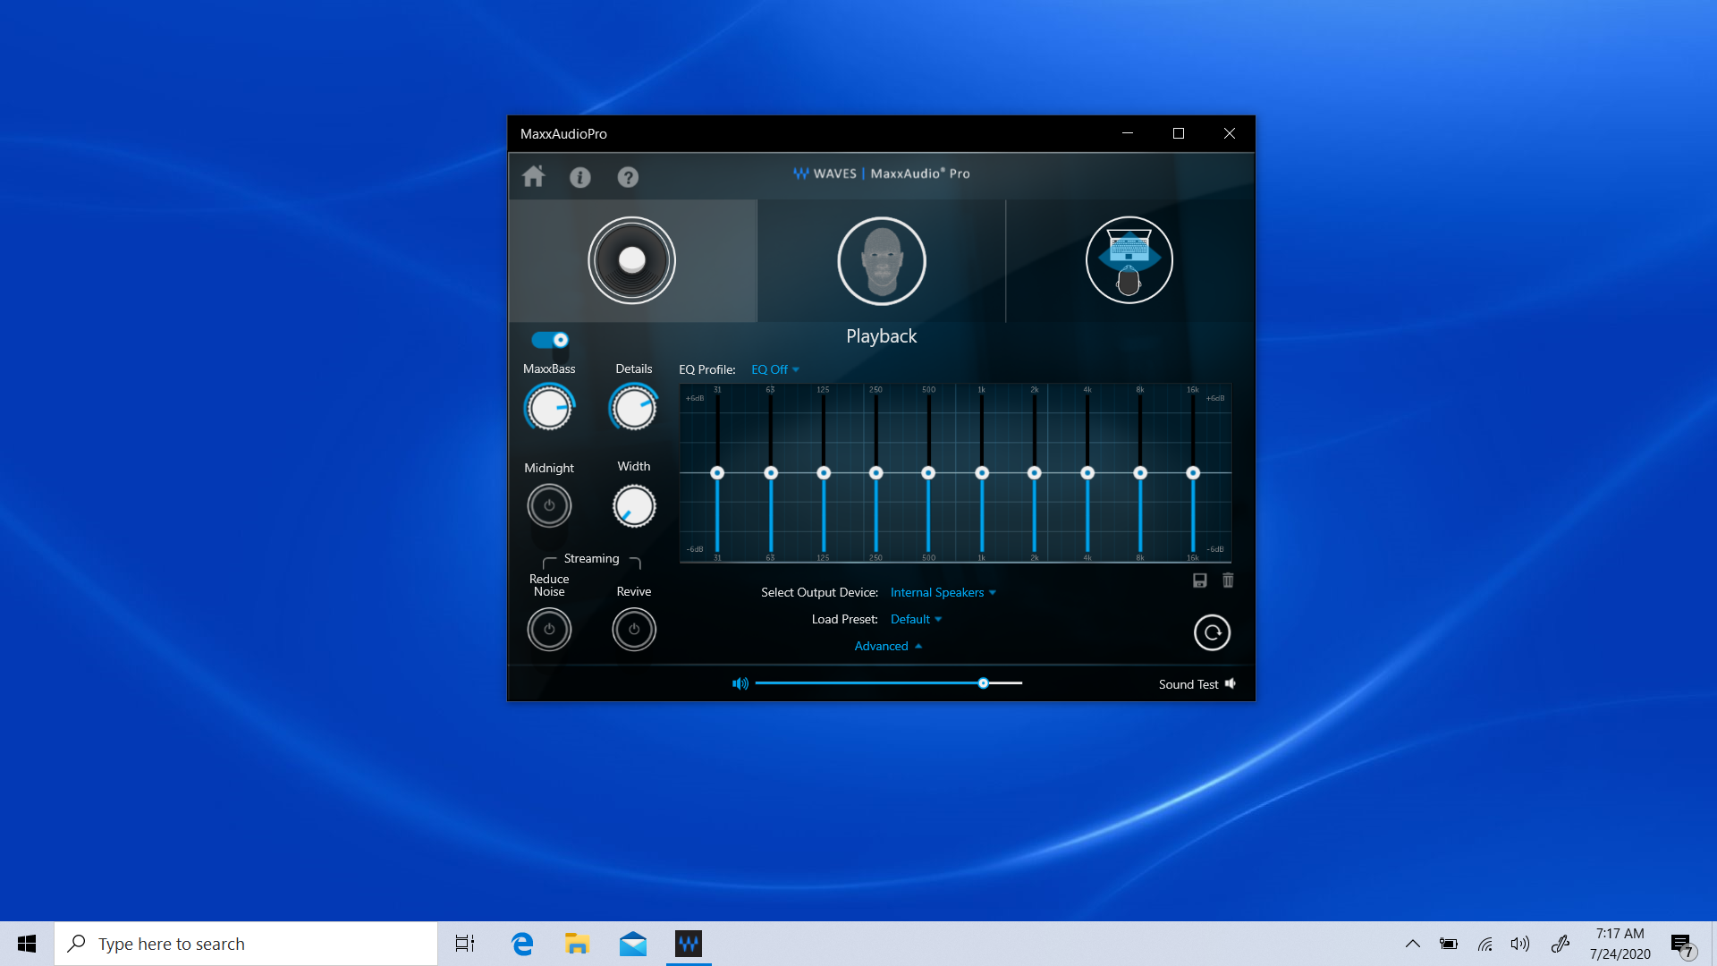Open the Select Output Device dropdown
This screenshot has height=966, width=1717.
tap(943, 592)
